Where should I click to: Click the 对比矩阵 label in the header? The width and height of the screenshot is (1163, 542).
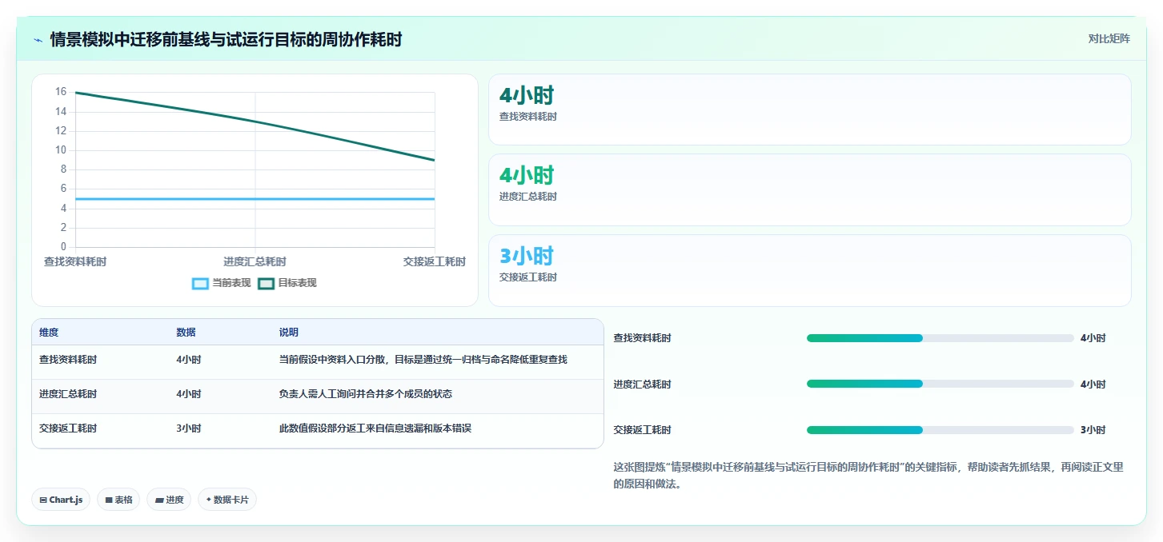tap(1109, 38)
